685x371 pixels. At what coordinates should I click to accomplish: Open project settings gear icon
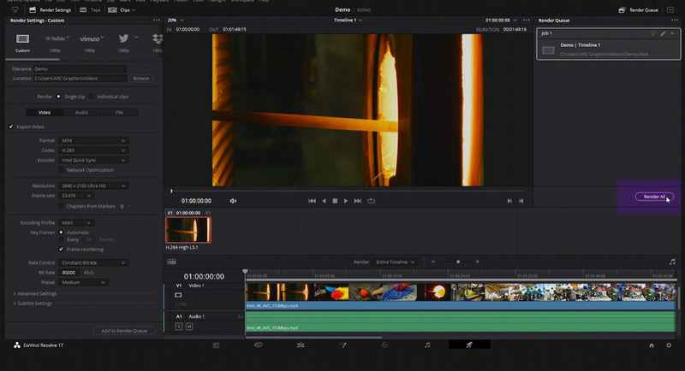[x=669, y=345]
